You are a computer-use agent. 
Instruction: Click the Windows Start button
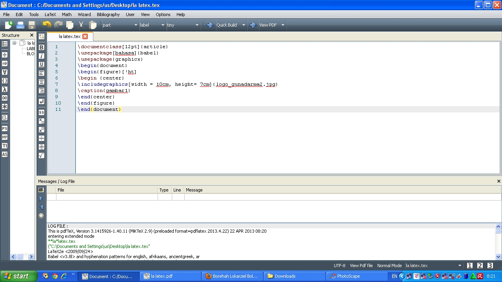click(x=18, y=276)
